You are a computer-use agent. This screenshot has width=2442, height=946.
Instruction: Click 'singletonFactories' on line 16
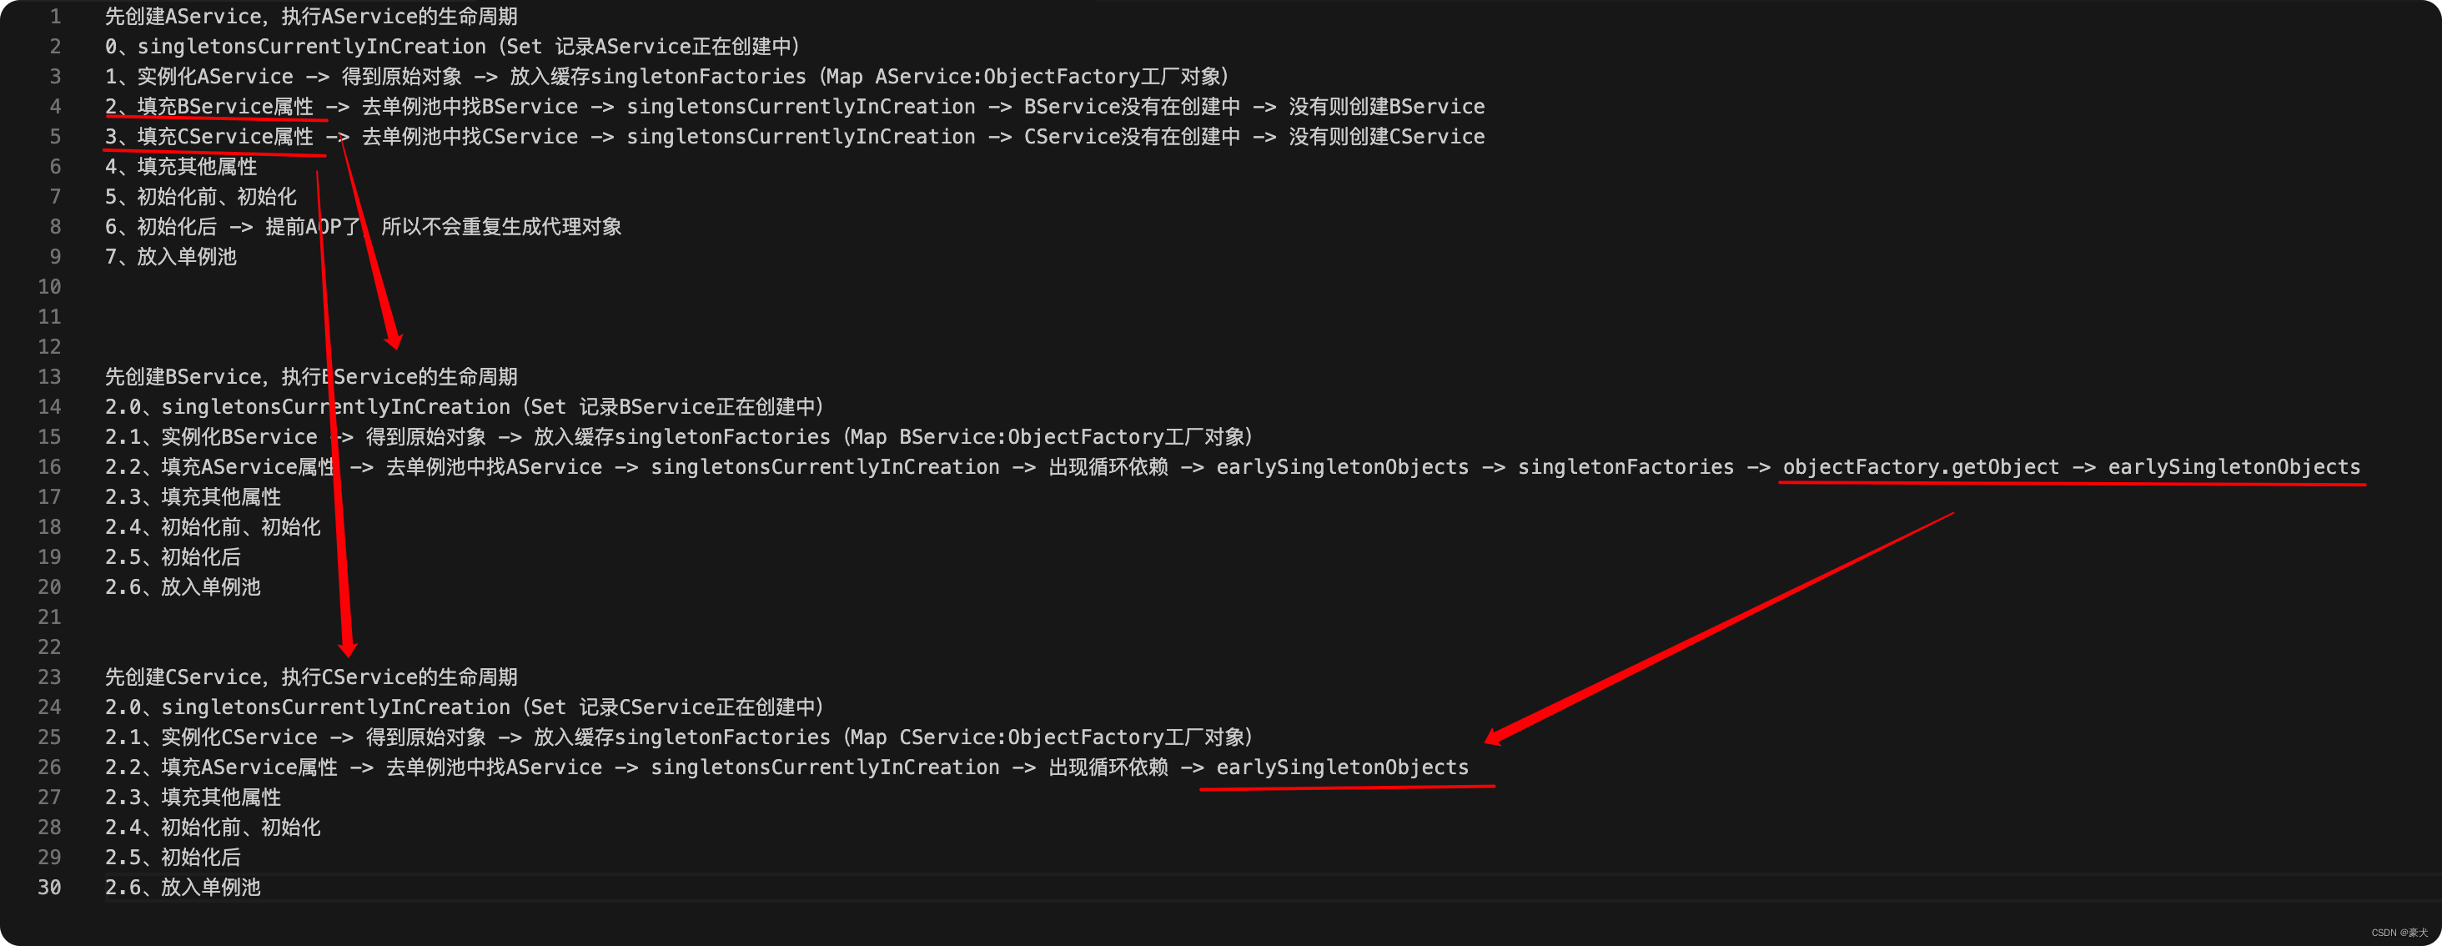coord(1625,466)
